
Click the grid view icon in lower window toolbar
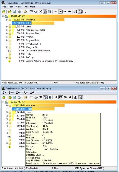click(50, 97)
